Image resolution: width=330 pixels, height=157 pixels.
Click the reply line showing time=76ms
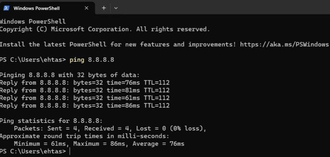84,83
